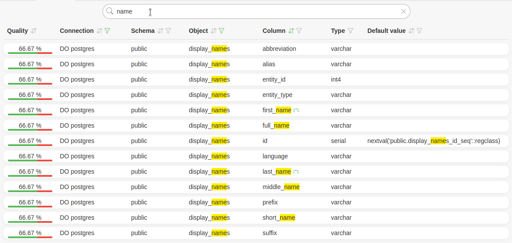Open the Schema filter funnel
The height and width of the screenshot is (243, 512).
[168, 31]
